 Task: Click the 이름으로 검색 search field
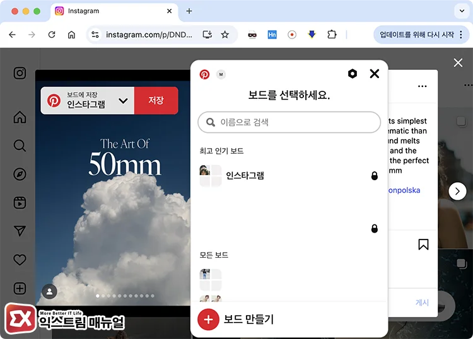[x=289, y=122]
